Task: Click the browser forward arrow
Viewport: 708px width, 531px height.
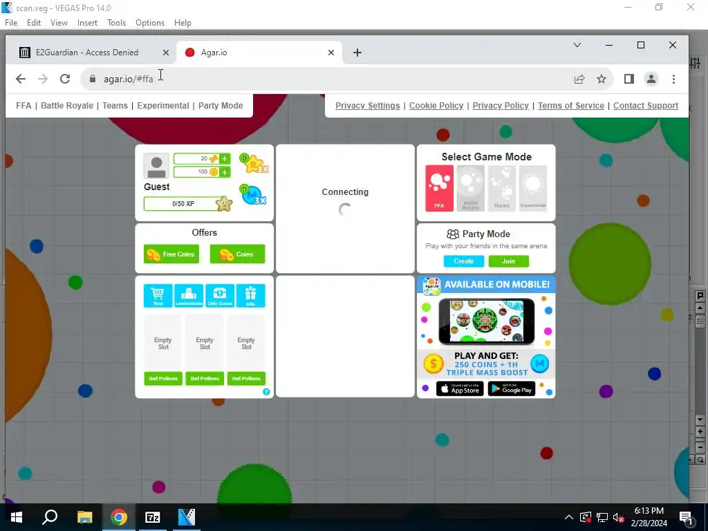Action: point(43,79)
